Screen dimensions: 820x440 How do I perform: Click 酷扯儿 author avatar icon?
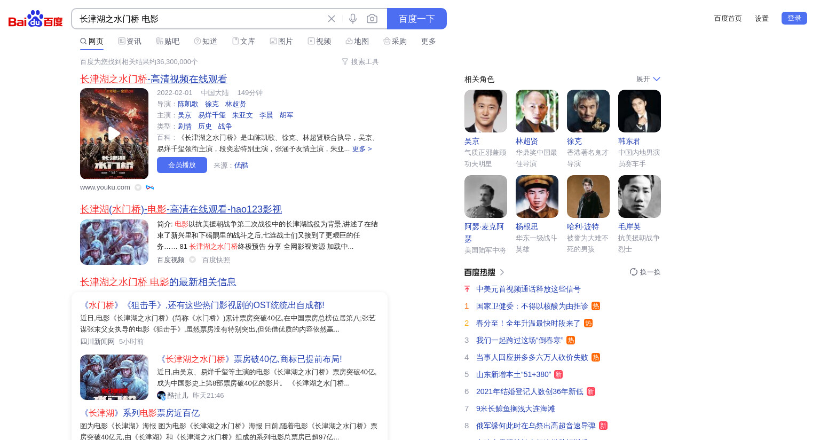point(161,395)
